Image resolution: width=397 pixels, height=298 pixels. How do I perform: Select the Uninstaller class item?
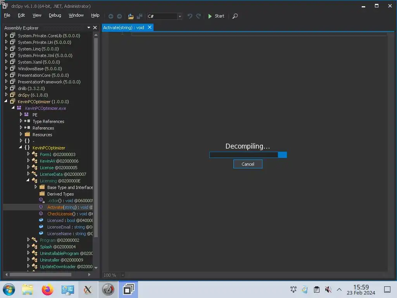(x=61, y=260)
